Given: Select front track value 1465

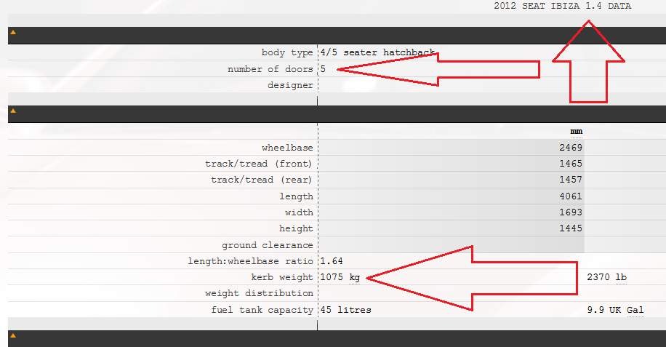Looking at the screenshot, I should click(x=571, y=164).
